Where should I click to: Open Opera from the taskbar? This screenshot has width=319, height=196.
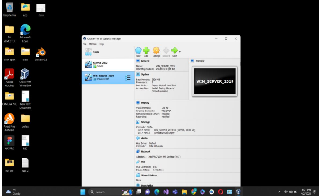pos(221,192)
